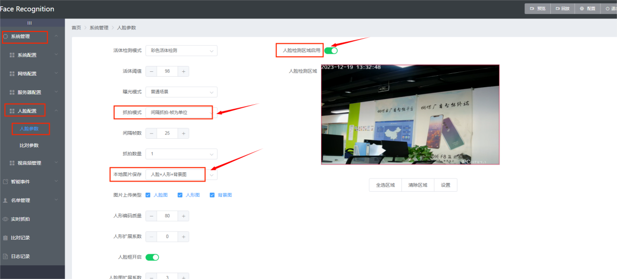The image size is (617, 279).
Task: Uncheck the 人脸图 upload checkbox
Action: click(x=148, y=195)
